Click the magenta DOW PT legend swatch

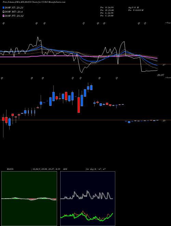(3, 16)
